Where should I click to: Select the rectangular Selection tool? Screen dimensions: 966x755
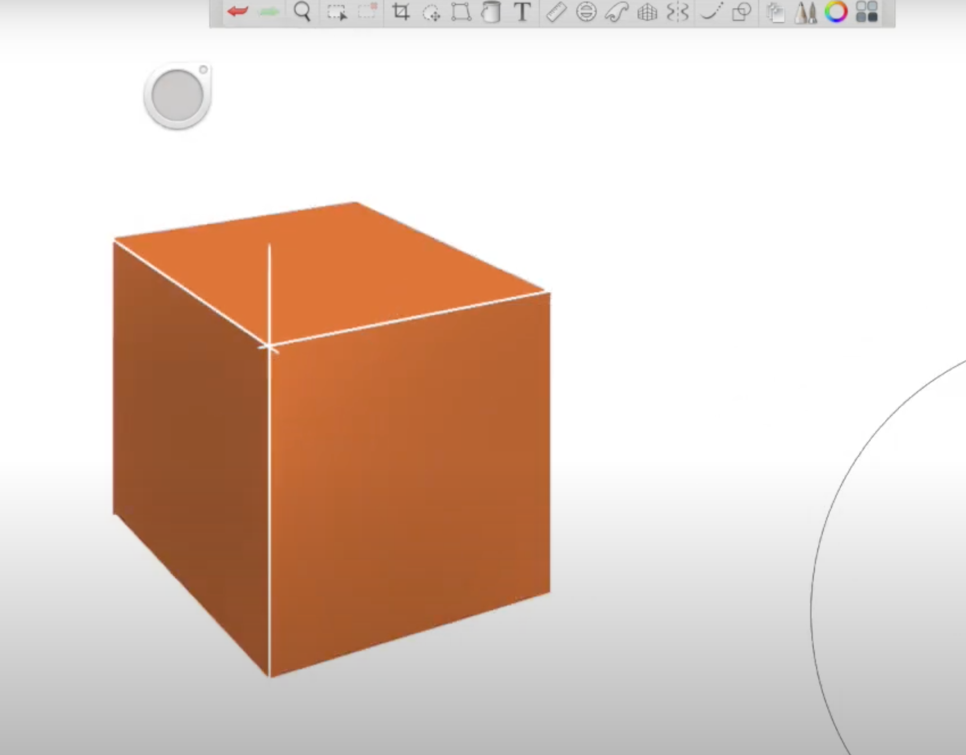tap(337, 12)
